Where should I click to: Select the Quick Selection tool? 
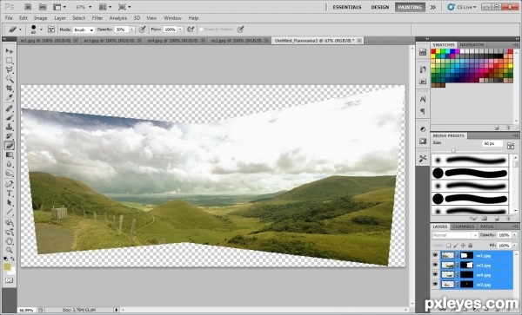pyautogui.click(x=10, y=79)
